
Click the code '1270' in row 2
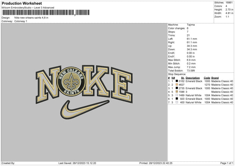coord(207,85)
